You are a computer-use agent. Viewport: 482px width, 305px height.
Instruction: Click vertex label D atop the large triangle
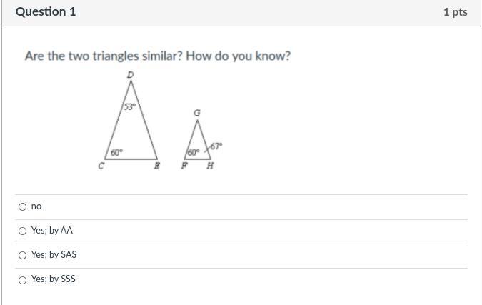coord(131,75)
